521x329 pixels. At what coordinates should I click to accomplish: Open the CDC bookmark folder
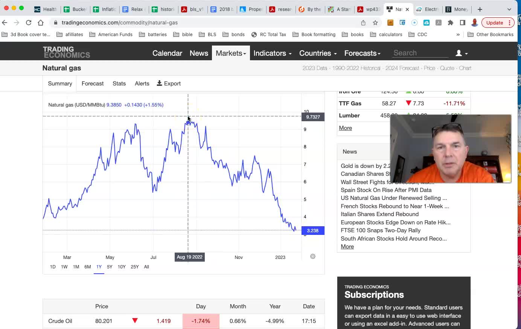[418, 34]
